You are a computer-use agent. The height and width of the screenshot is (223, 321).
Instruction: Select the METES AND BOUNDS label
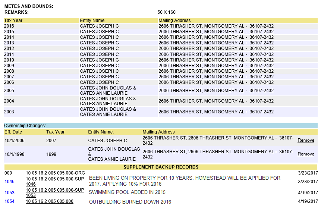point(29,6)
